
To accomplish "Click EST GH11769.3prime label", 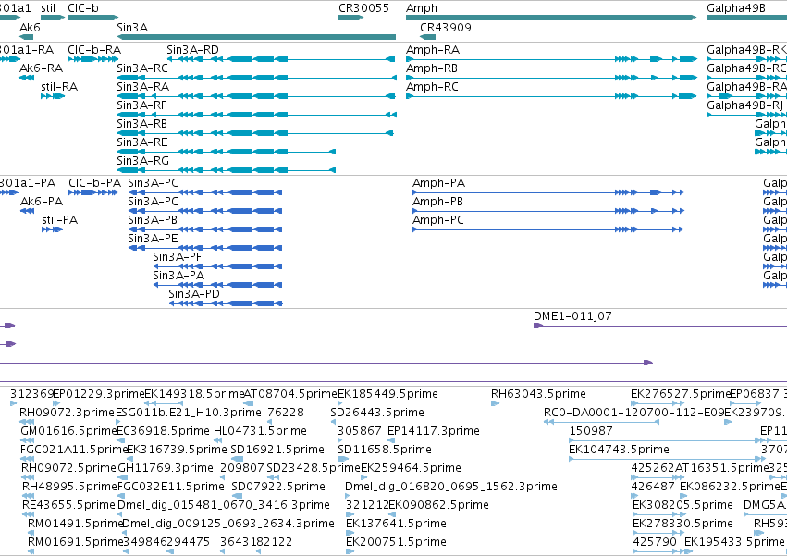I will 166,469.
